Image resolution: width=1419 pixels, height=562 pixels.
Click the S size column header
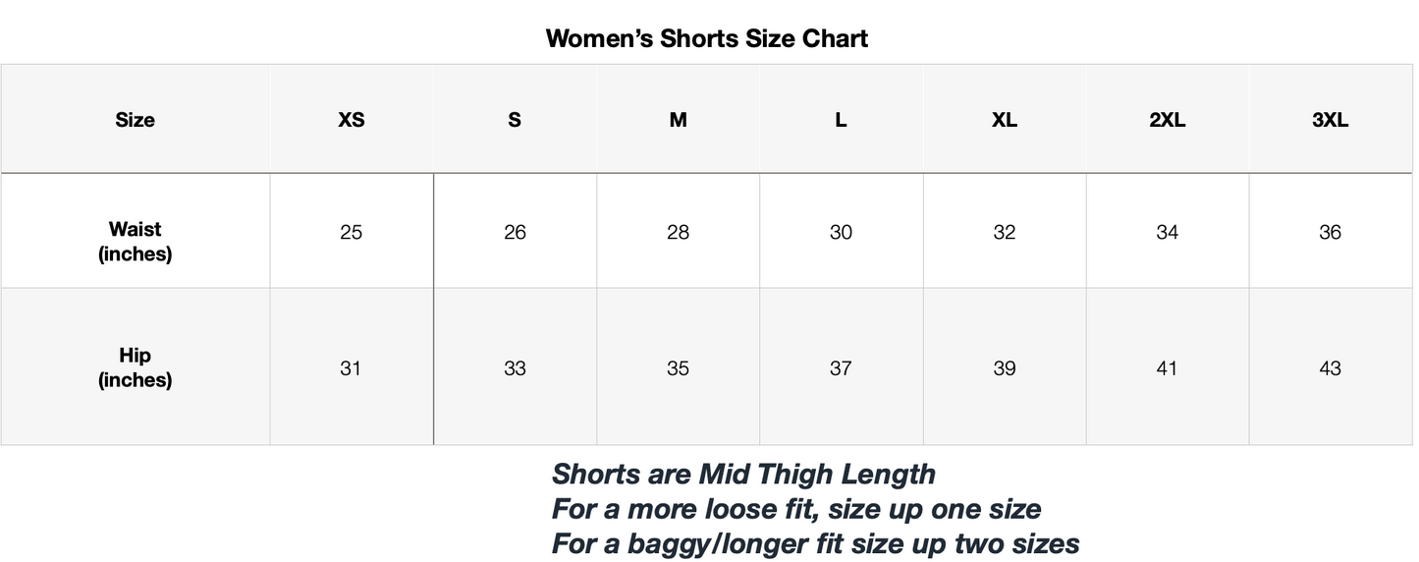tap(515, 120)
